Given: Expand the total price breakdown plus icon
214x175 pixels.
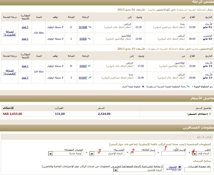Looking at the screenshot, I should pyautogui.click(x=210, y=114).
